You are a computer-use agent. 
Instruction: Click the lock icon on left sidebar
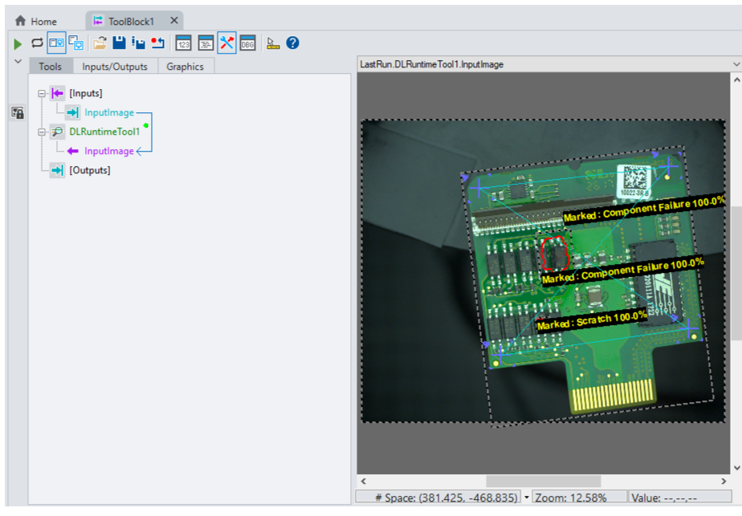17,113
